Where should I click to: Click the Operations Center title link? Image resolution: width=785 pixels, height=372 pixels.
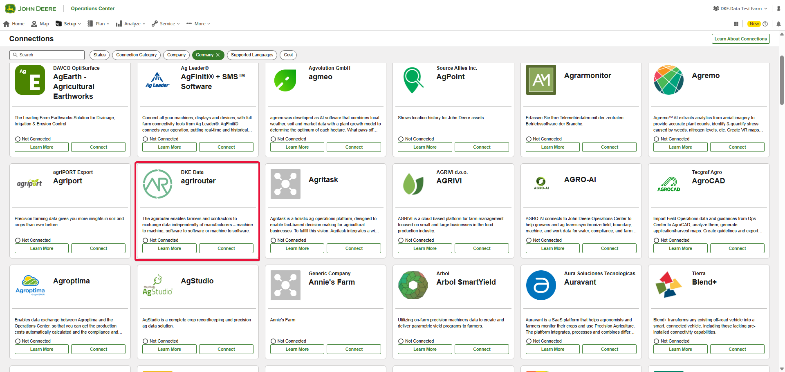[x=93, y=8]
